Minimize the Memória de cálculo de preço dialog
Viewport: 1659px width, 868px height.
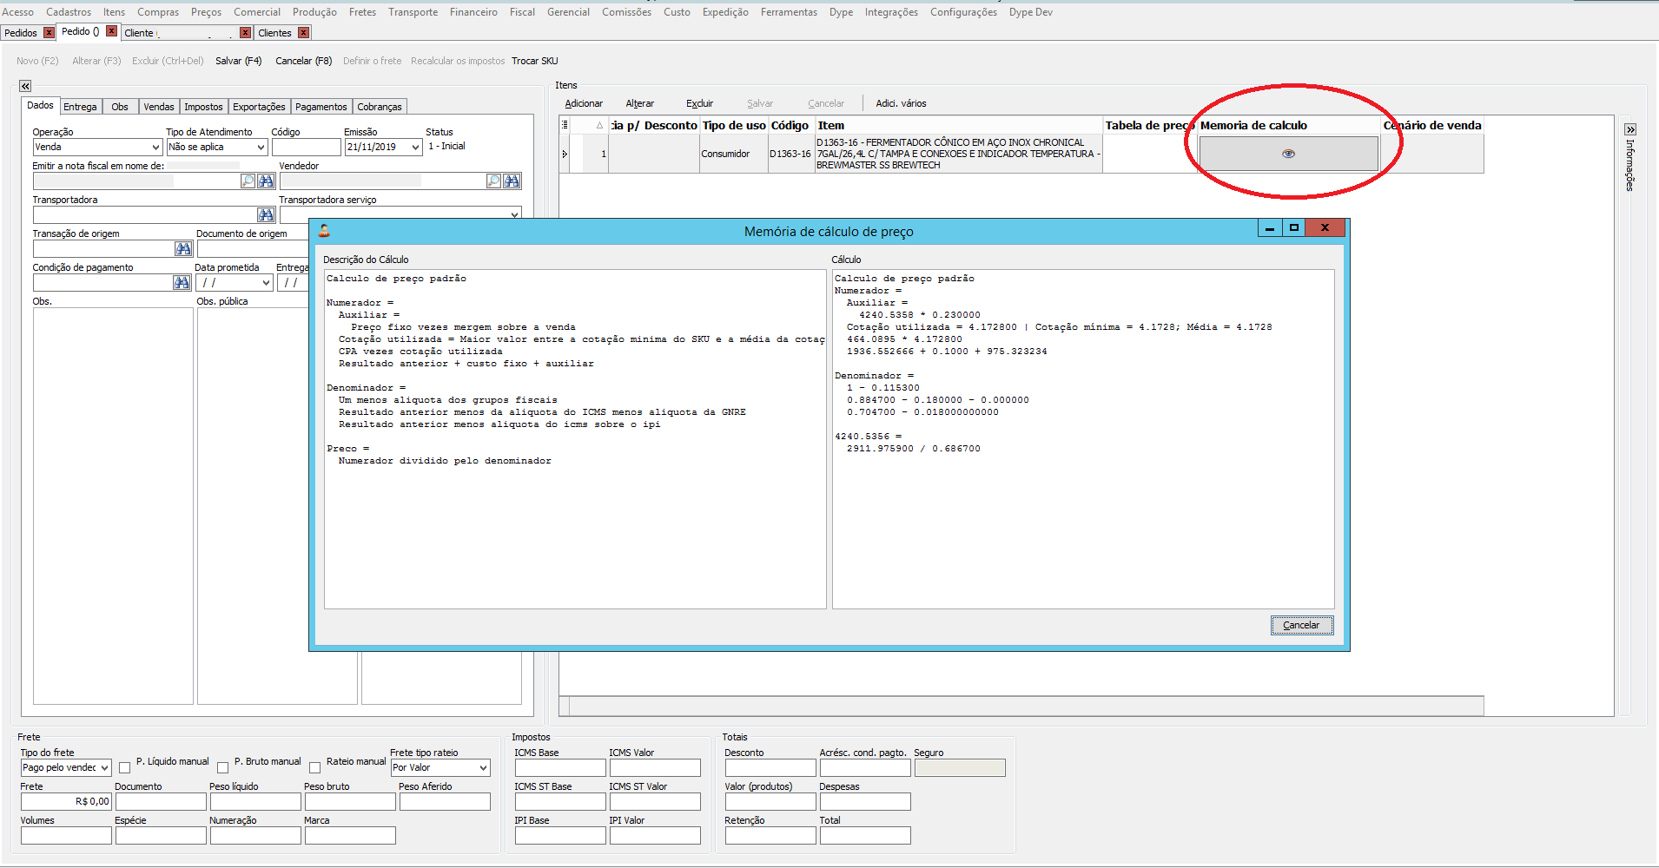pos(1270,228)
